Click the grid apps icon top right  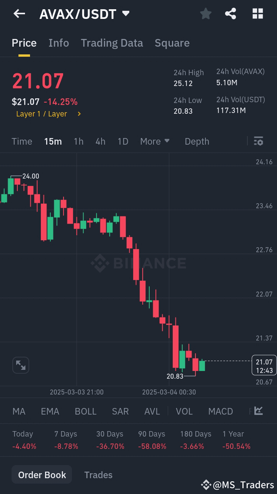tap(257, 13)
